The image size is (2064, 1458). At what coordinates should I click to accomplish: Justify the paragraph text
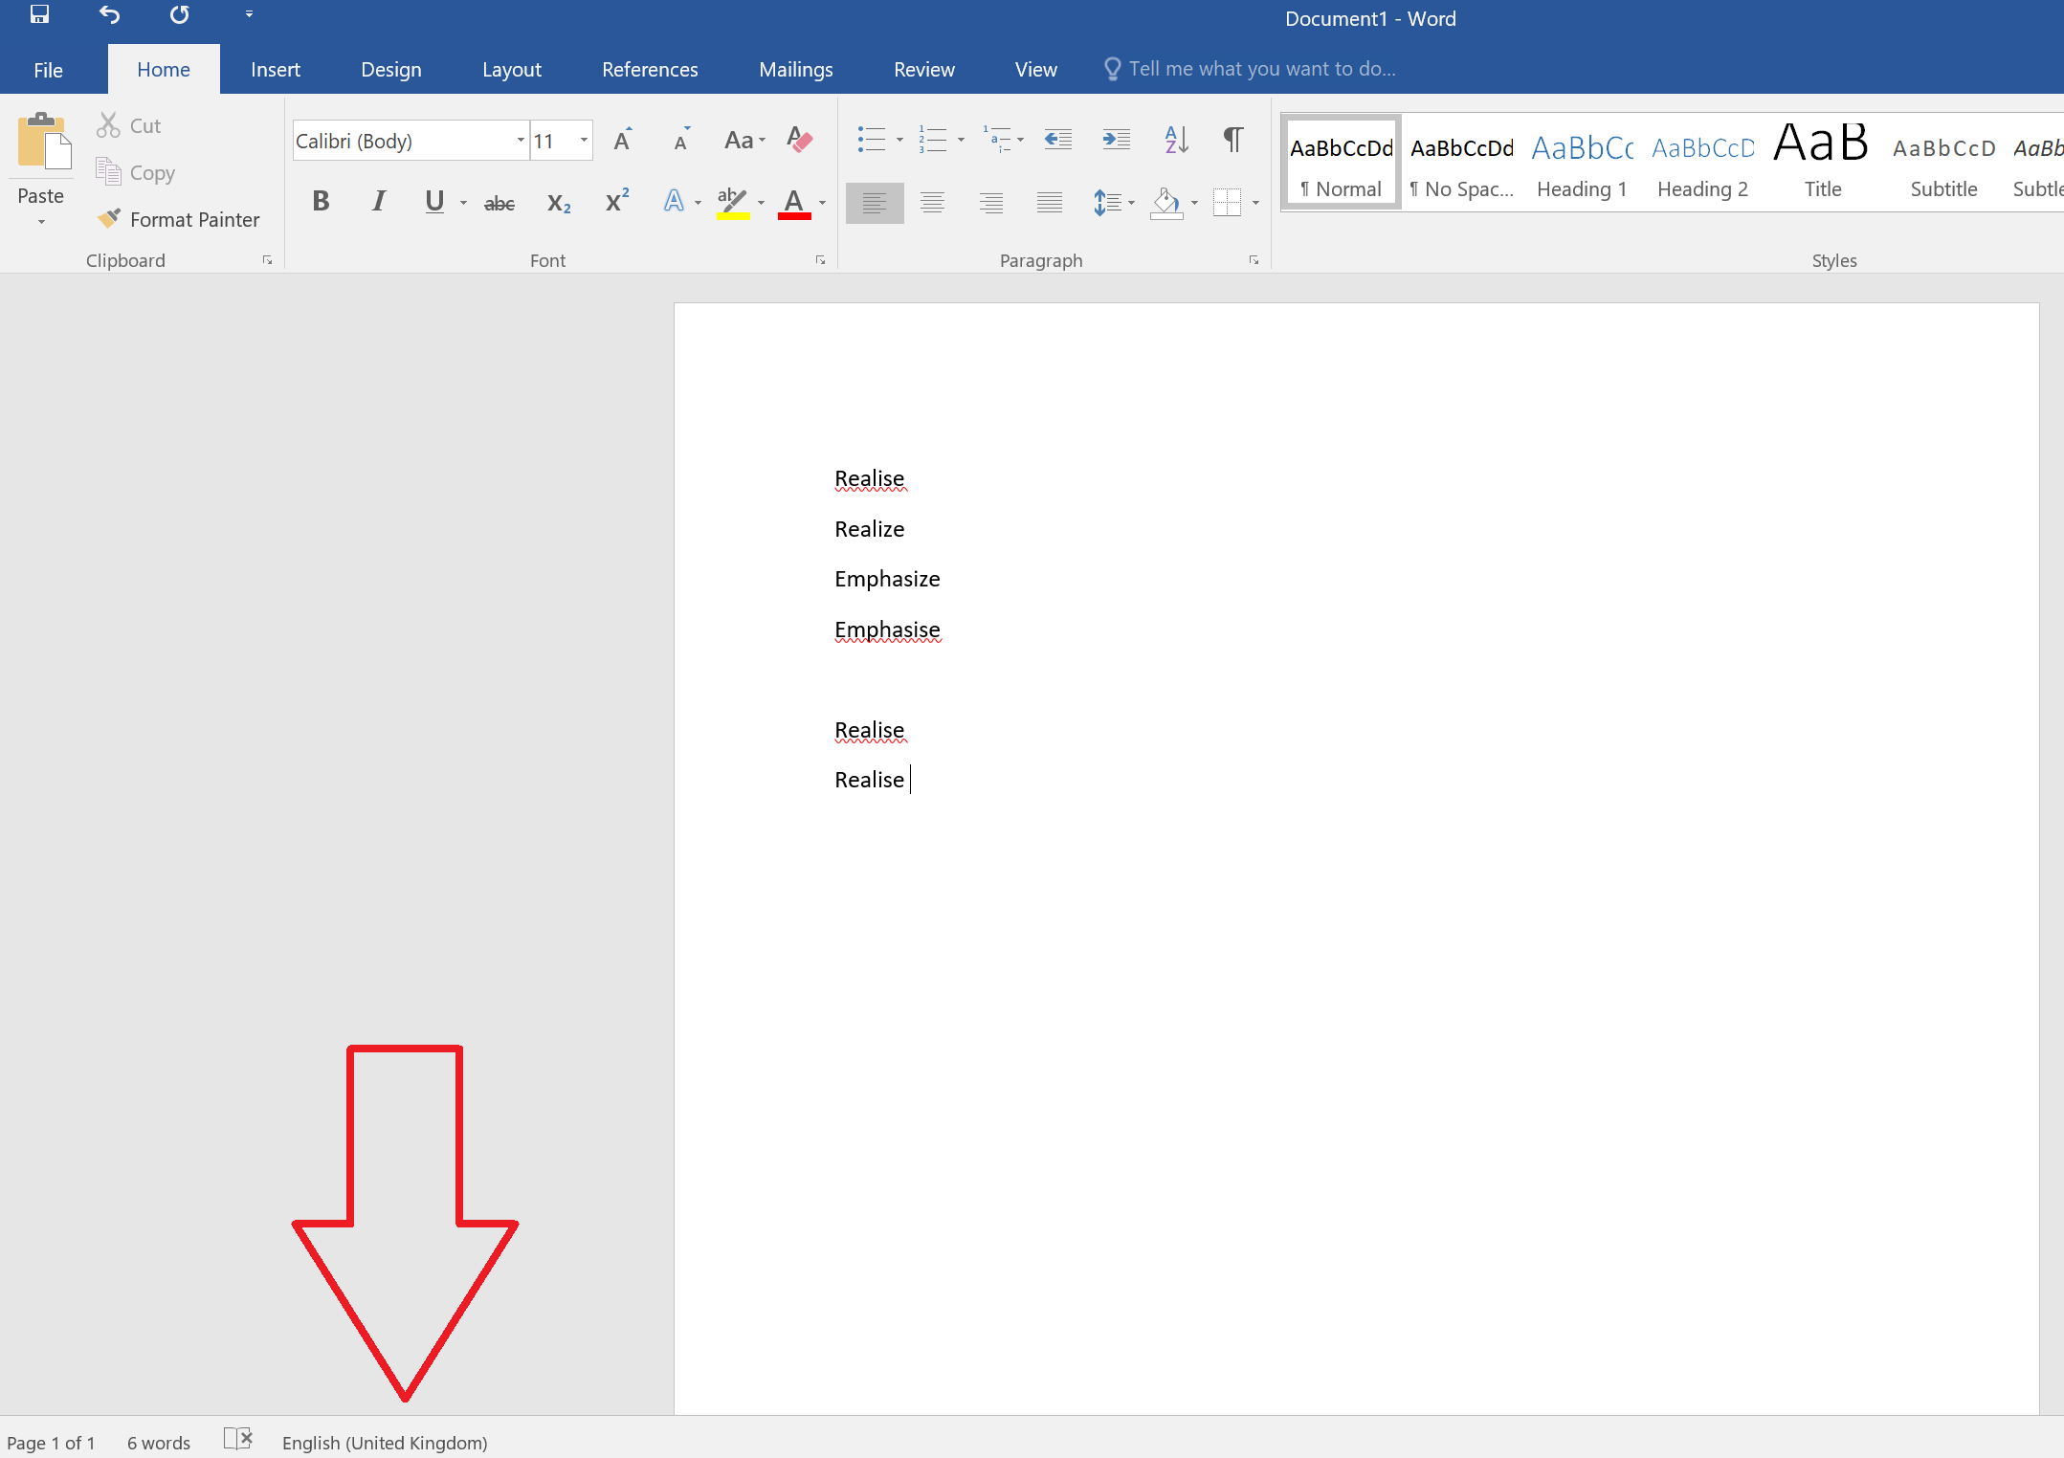pos(1050,203)
